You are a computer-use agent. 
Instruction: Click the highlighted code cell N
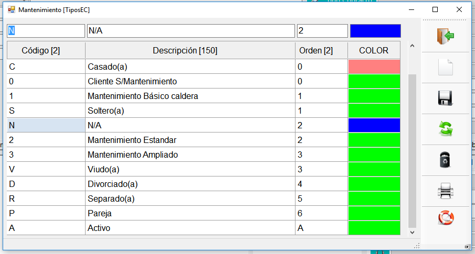[46, 125]
